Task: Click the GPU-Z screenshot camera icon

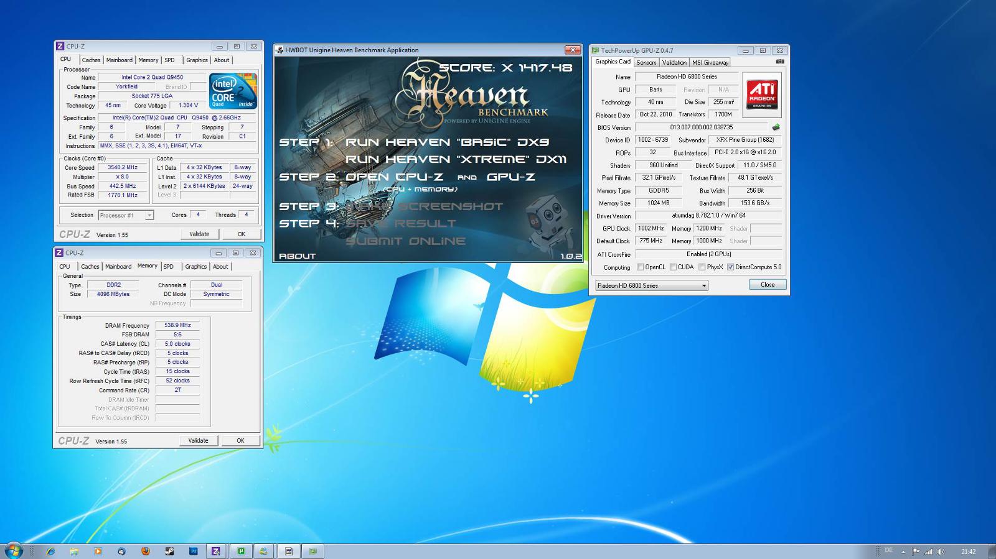Action: 780,62
